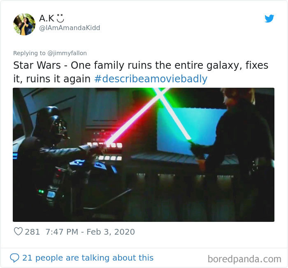Open A.K's round profile avatar
288x268 pixels.
tap(24, 24)
